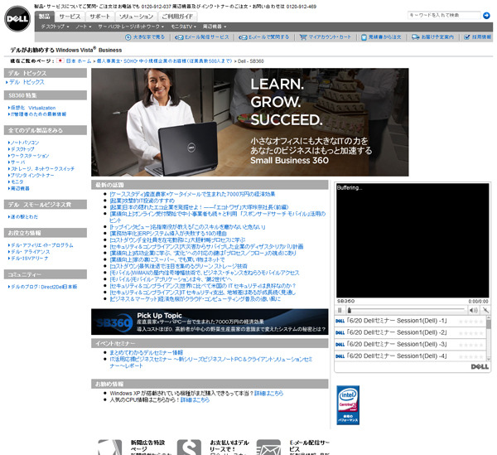Click the envelope icon for E-mail newsletter at the bottom
Screen dimensions: 497x455
(x=268, y=448)
